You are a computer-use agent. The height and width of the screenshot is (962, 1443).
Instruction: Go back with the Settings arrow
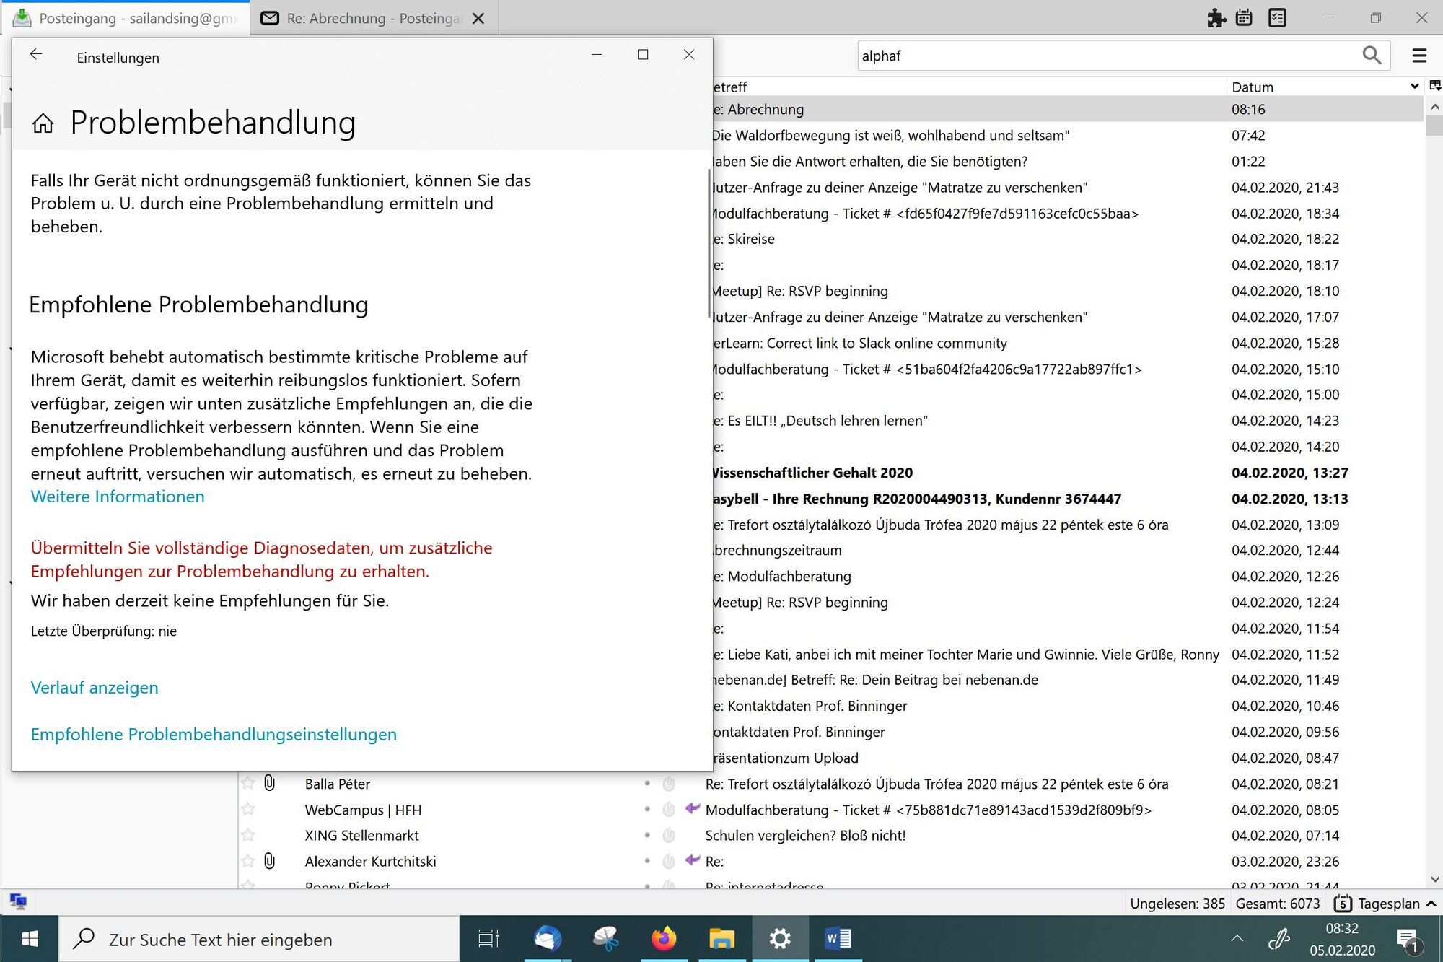(x=36, y=55)
